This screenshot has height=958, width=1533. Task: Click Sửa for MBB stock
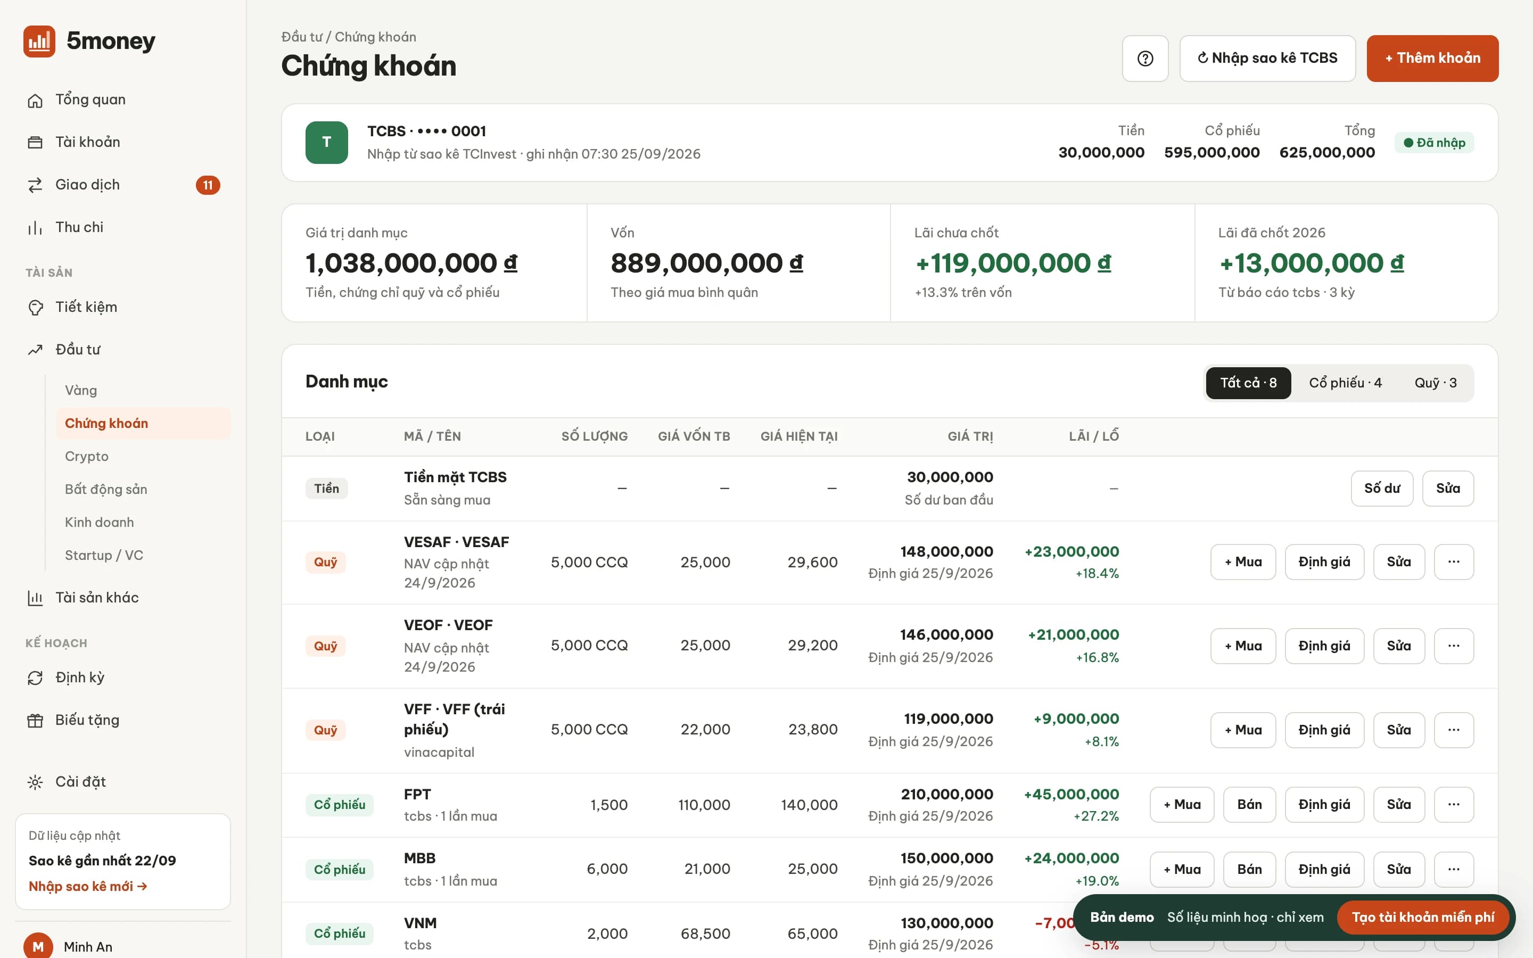1399,869
